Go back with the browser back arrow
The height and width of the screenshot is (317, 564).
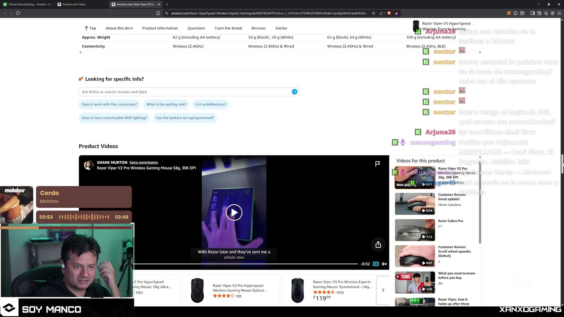(x=5, y=13)
